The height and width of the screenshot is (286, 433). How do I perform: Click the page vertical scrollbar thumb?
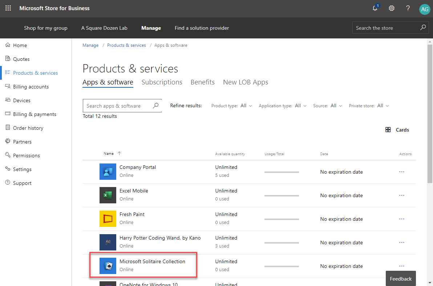430,113
